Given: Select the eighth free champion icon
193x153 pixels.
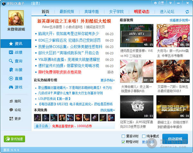Looking at the screenshot, I should [x=95, y=117].
